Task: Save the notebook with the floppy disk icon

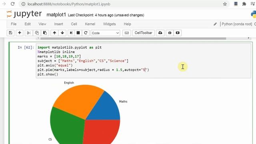Action: pyautogui.click(x=11, y=33)
